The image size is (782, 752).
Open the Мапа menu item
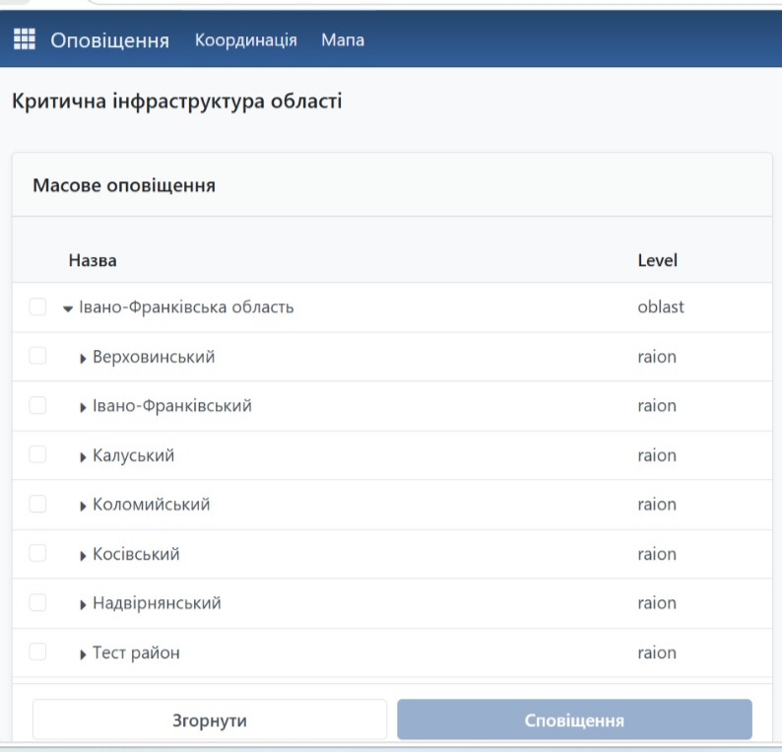343,40
